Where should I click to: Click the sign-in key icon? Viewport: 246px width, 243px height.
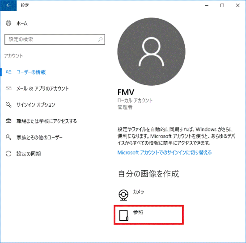pos(8,105)
